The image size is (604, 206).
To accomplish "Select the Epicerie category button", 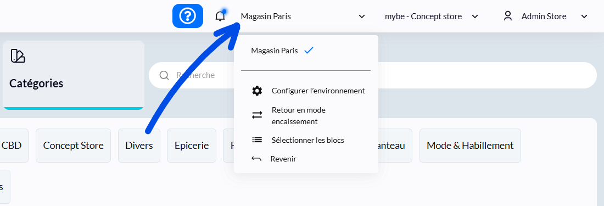I will click(192, 146).
